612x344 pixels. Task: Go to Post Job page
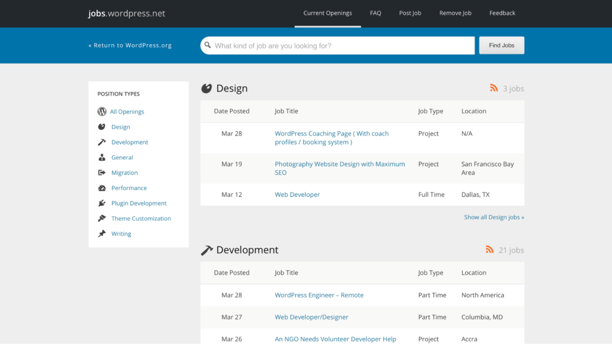pyautogui.click(x=410, y=13)
